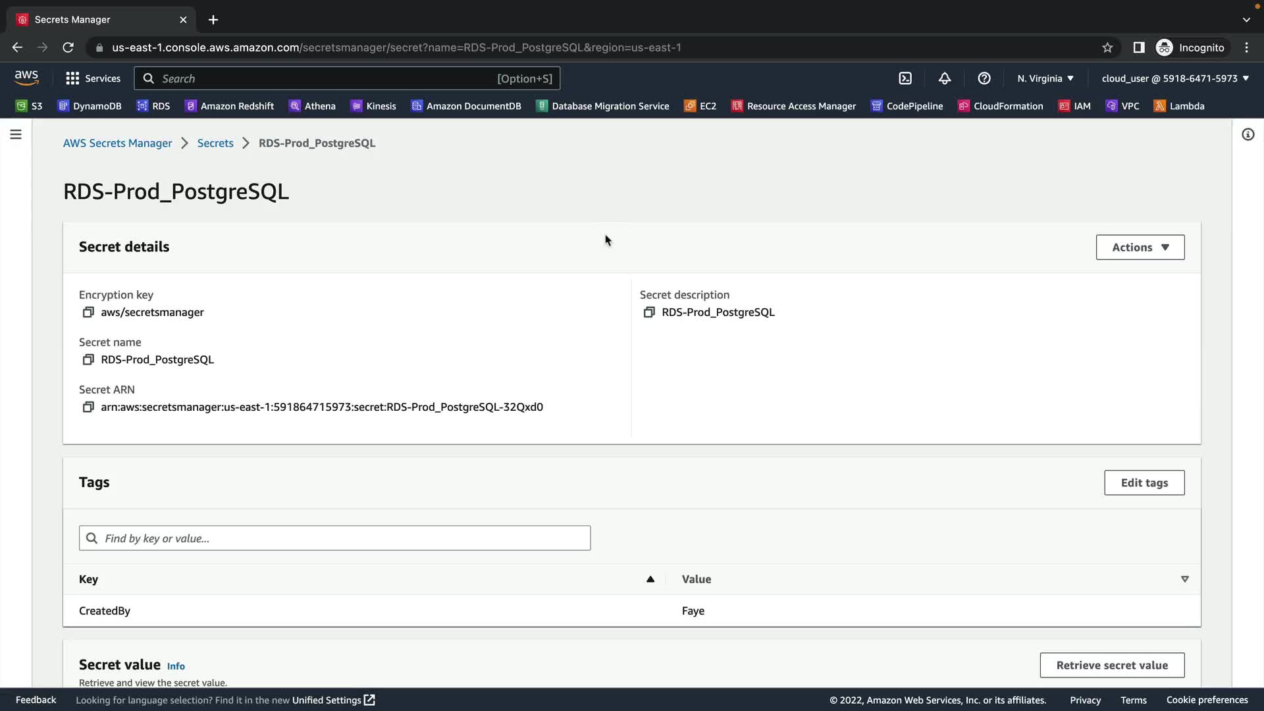Focus the tag search field
The width and height of the screenshot is (1264, 711).
(x=334, y=539)
